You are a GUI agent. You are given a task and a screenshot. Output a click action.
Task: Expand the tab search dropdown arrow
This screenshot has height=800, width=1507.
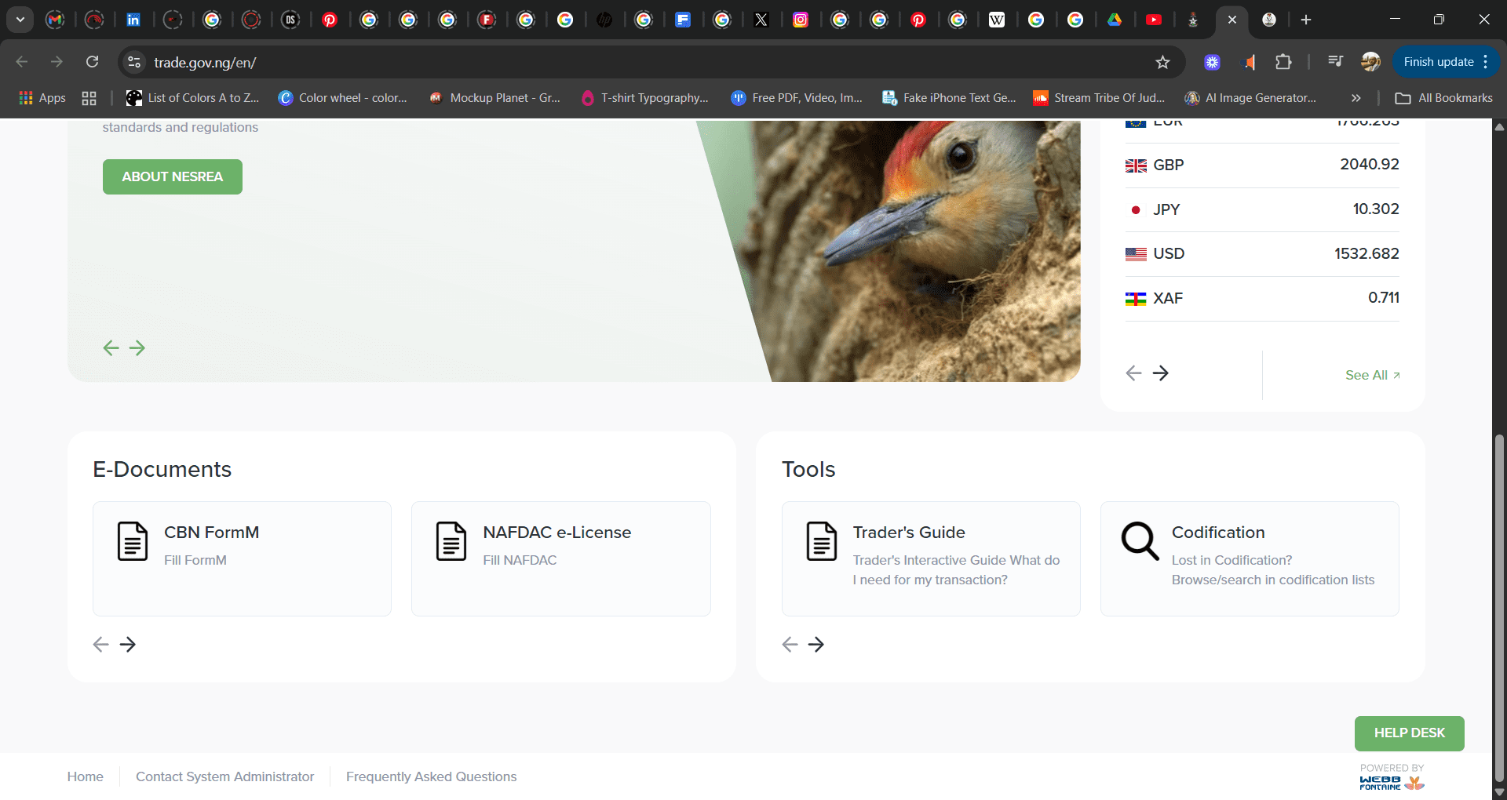point(20,20)
